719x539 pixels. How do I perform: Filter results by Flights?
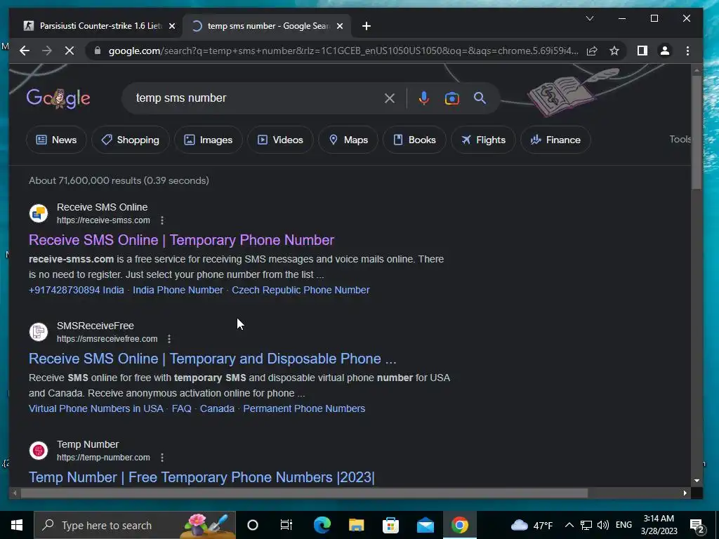point(483,140)
